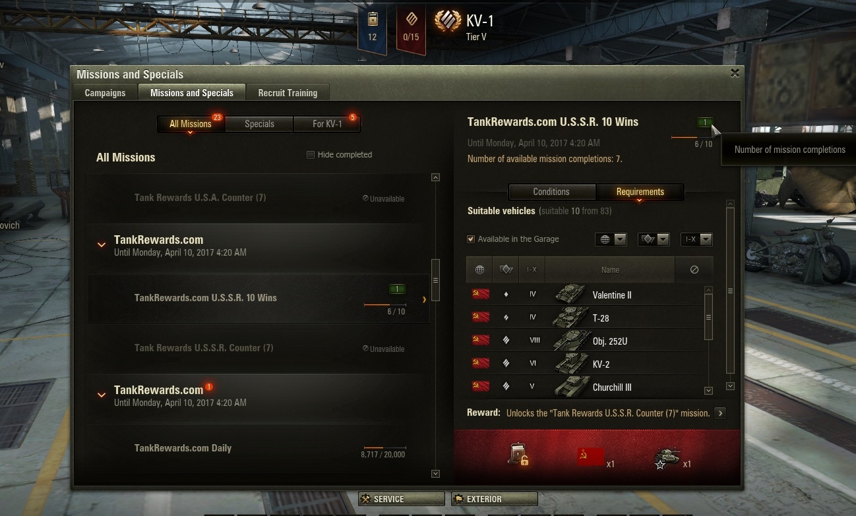Click the vehicle type column header icon
Viewport: 856px width, 516px height.
pos(506,270)
